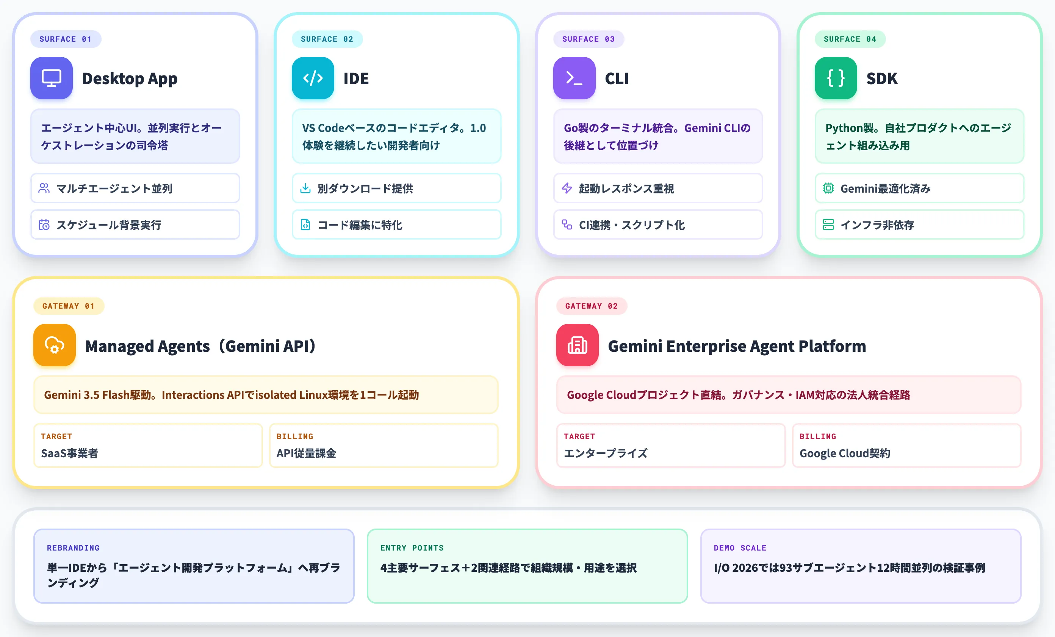The height and width of the screenshot is (637, 1055).
Task: Click the ENTRY POINTS summary card
Action: 527,566
